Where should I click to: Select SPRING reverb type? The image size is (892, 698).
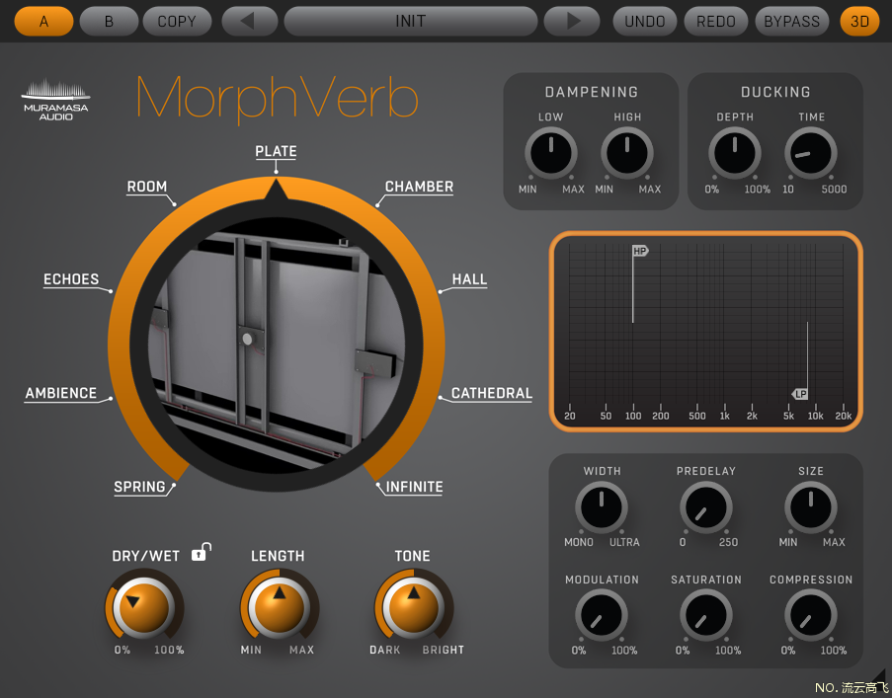tap(139, 487)
